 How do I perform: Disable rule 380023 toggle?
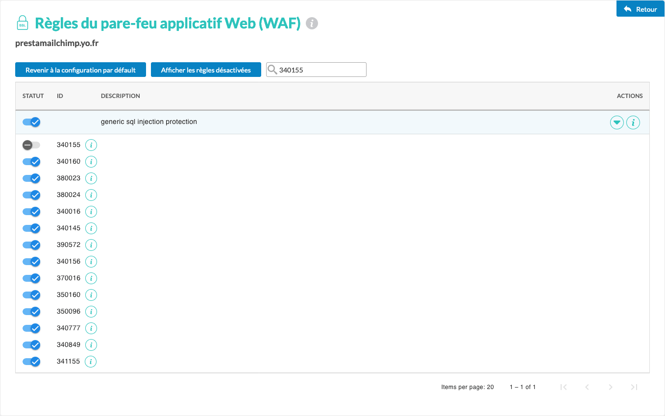coord(31,178)
